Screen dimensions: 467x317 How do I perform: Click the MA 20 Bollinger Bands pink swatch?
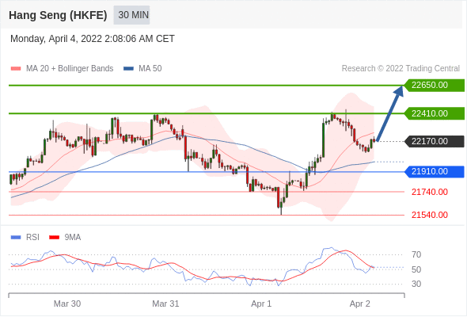(x=16, y=69)
